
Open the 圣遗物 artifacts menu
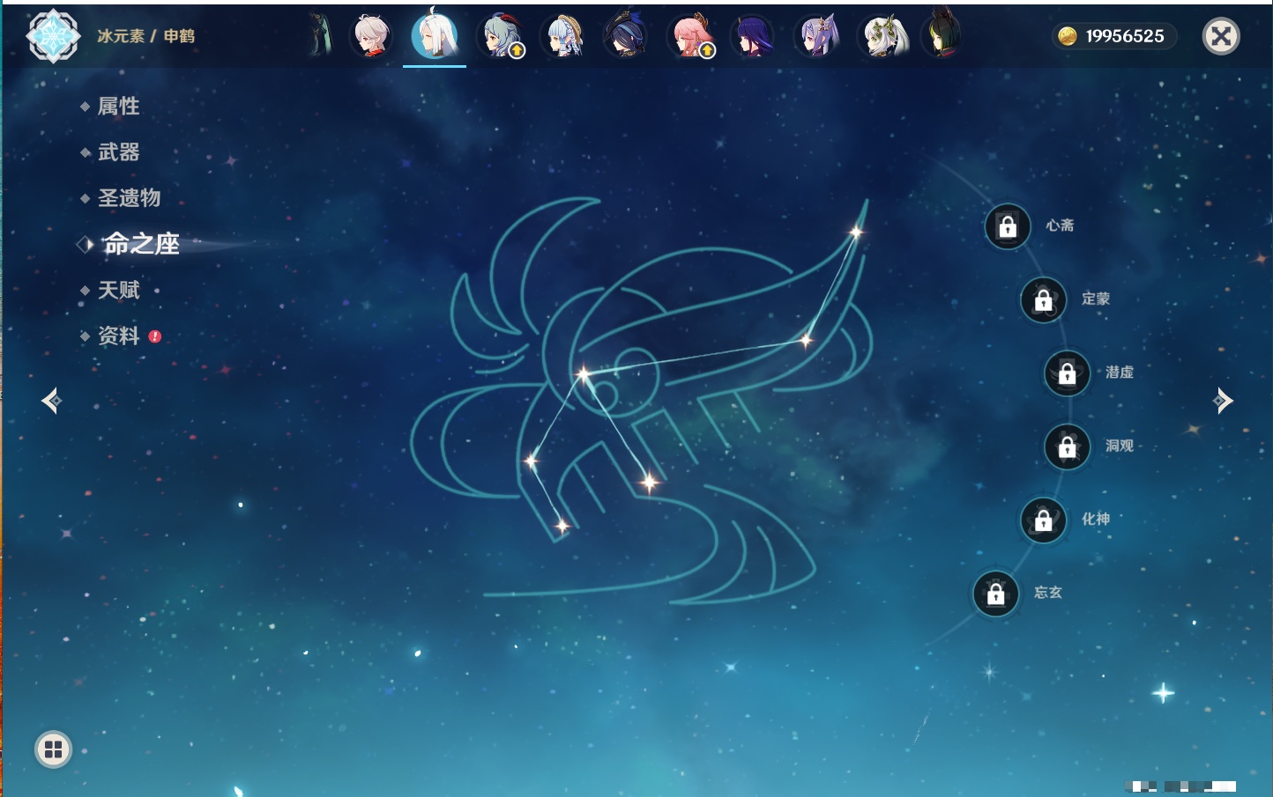click(129, 198)
